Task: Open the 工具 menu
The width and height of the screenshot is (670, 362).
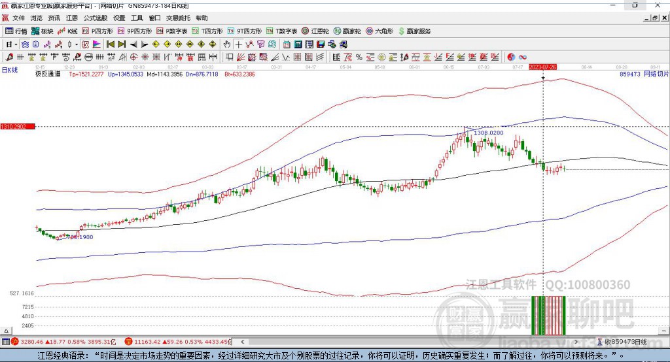Action: (137, 18)
